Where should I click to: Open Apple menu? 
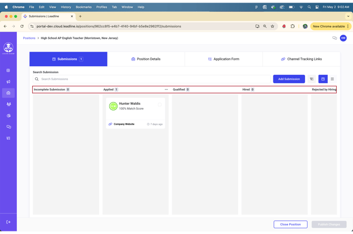click(x=6, y=7)
